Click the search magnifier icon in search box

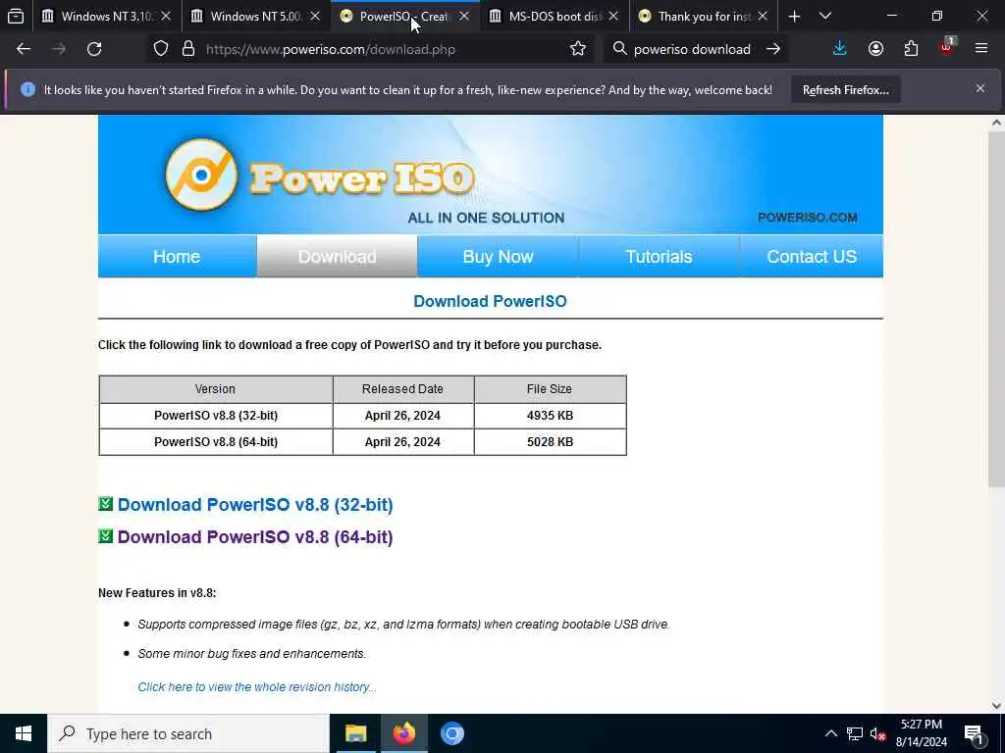[619, 49]
